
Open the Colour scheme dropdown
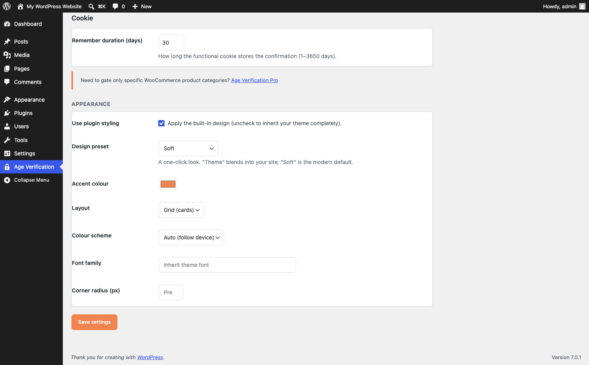191,237
